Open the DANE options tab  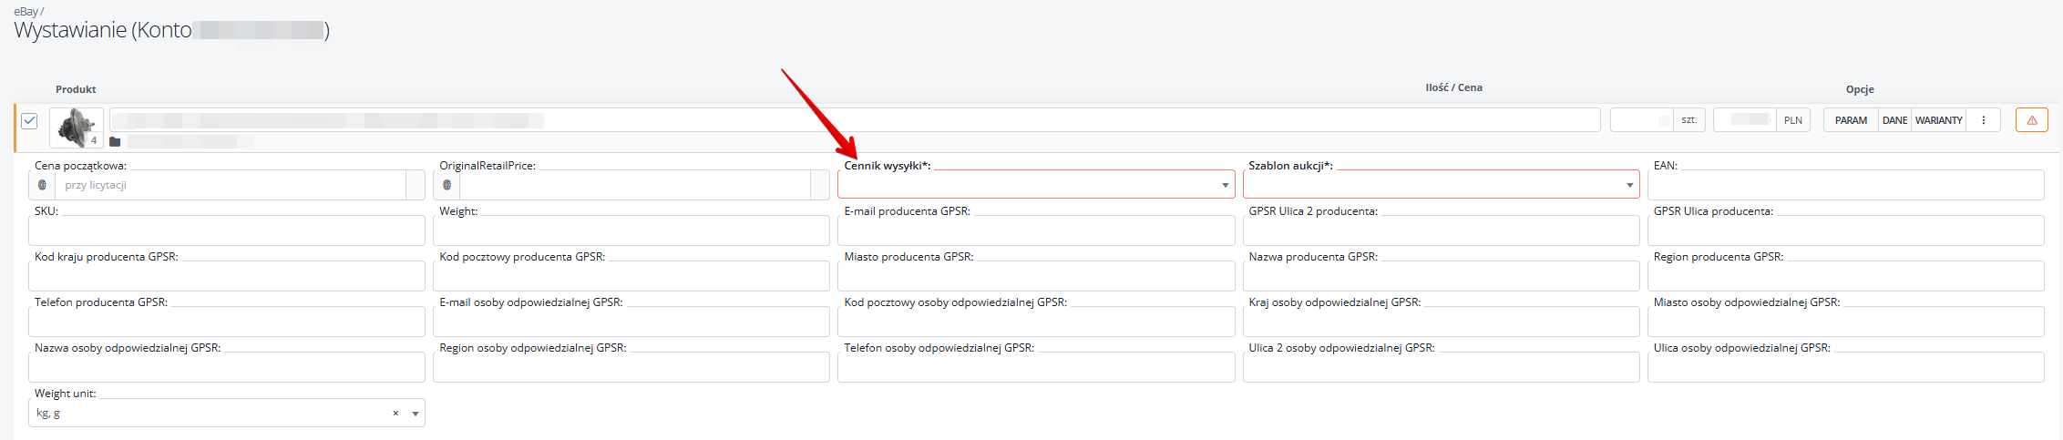coord(1894,120)
